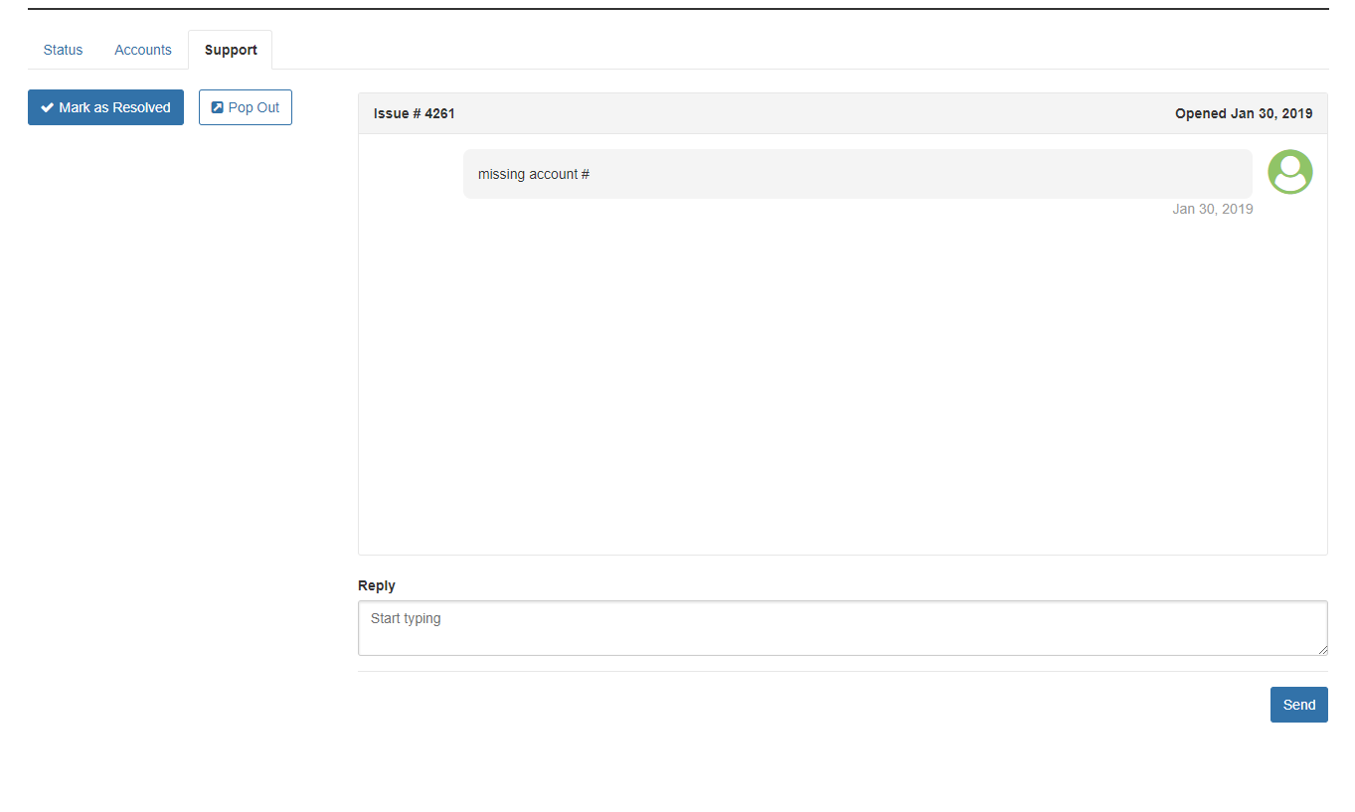Send the reply with the Send button
1355x812 pixels.
pyautogui.click(x=1298, y=705)
